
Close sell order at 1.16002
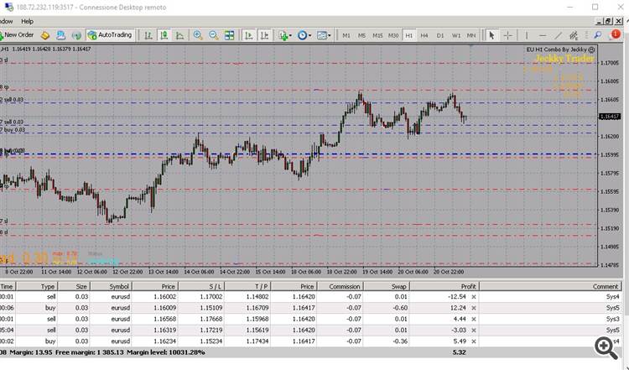click(x=474, y=297)
